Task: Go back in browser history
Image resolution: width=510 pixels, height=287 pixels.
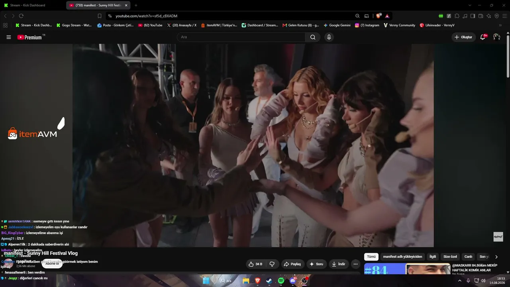Action: click(x=5, y=16)
